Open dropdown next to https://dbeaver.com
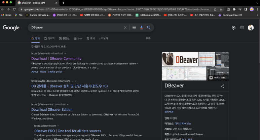 pyautogui.click(x=58, y=126)
